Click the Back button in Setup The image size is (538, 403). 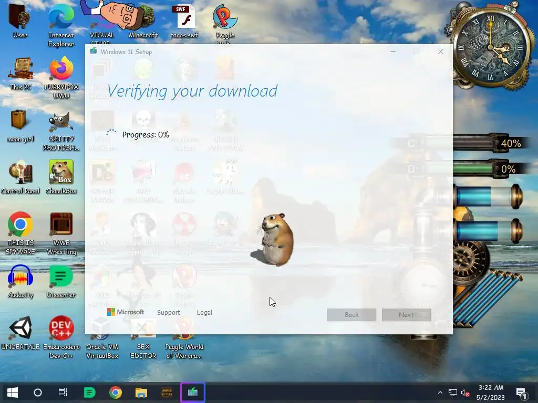pos(351,315)
